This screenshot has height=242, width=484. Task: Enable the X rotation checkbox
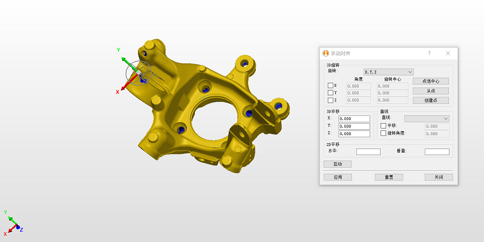pyautogui.click(x=330, y=86)
